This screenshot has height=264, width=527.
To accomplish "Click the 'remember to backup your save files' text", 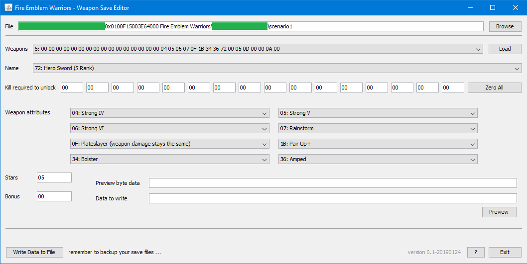I will click(115, 252).
